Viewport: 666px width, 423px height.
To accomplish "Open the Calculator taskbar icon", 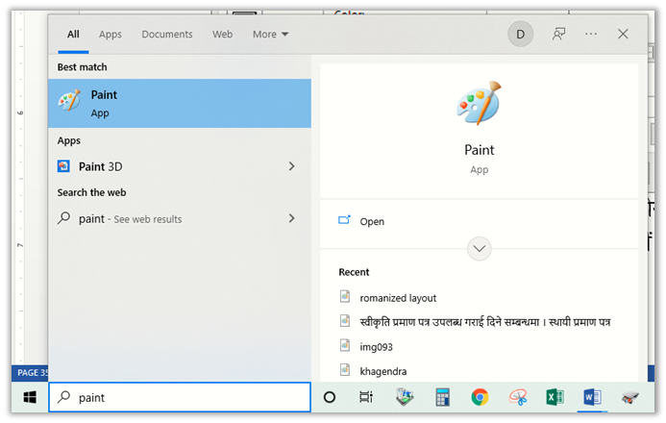I will (x=442, y=397).
